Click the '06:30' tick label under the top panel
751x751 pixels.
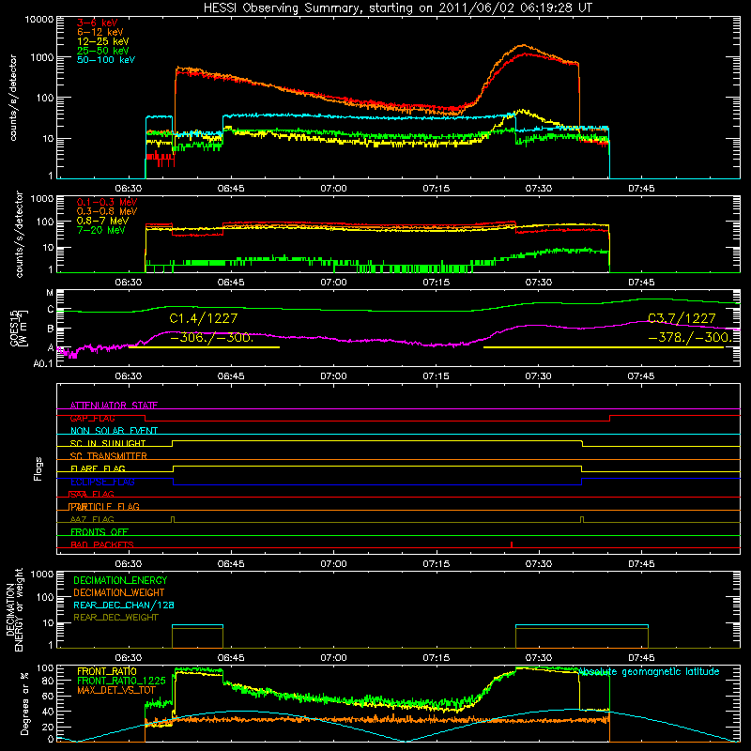(129, 189)
